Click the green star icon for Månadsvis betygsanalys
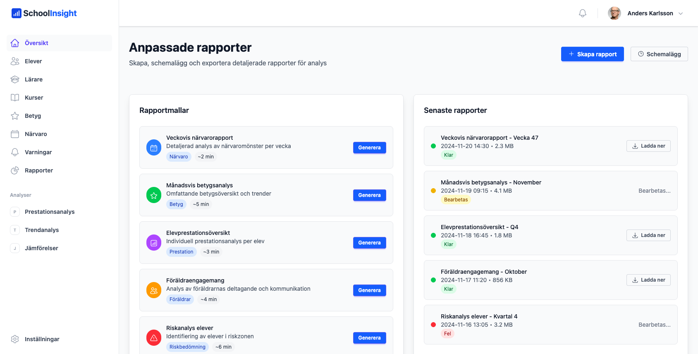Image resolution: width=698 pixels, height=354 pixels. pyautogui.click(x=154, y=195)
